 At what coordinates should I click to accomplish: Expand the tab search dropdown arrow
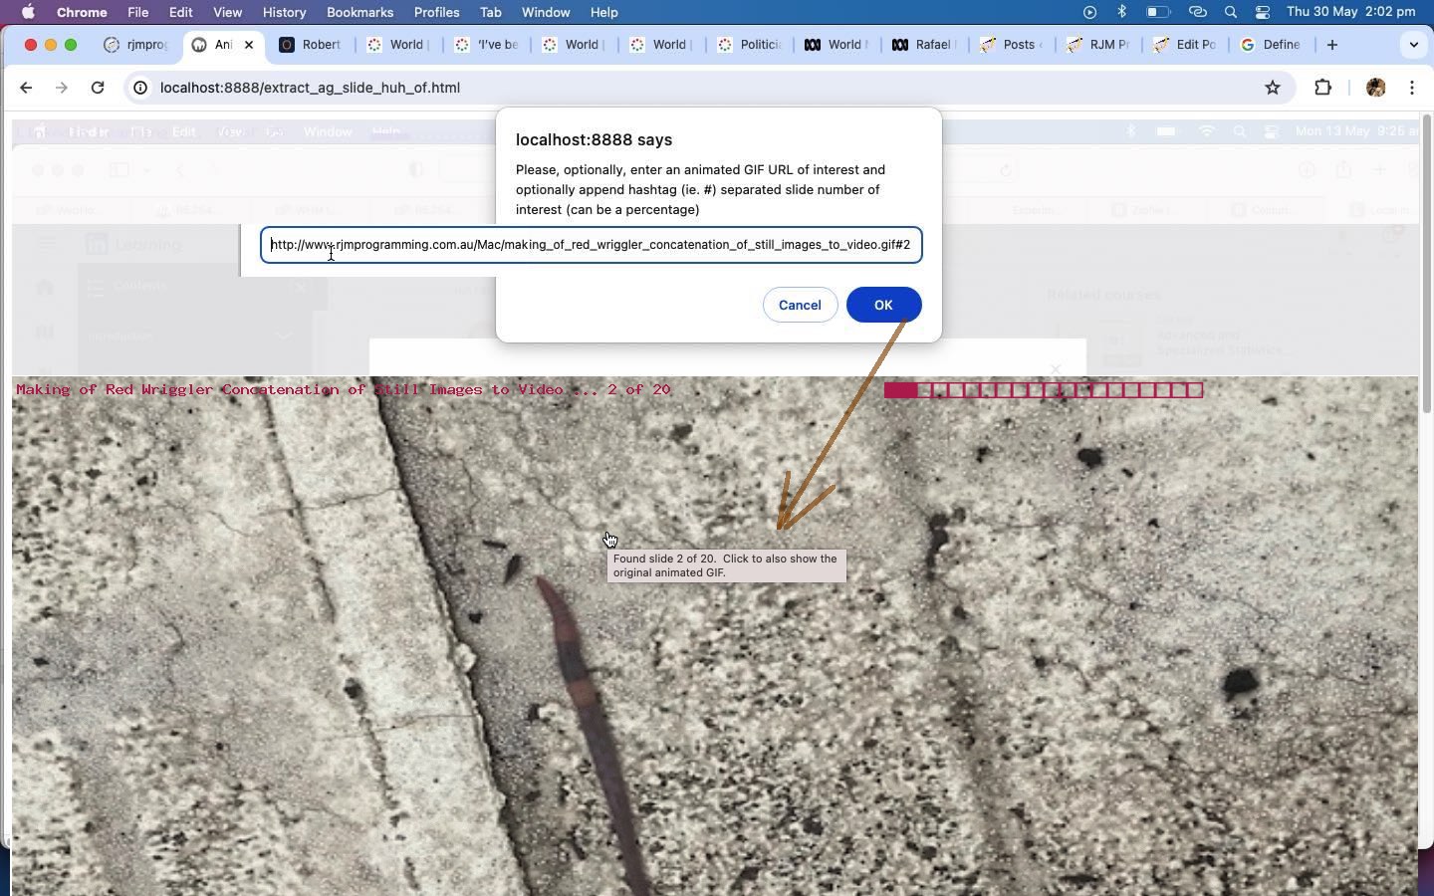pyautogui.click(x=1413, y=45)
